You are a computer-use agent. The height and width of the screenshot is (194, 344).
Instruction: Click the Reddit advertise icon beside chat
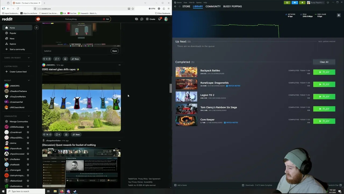[x=137, y=19]
